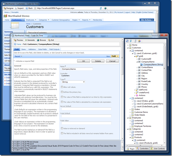
Task: Enable the Allow null values checkbox
Action: tap(62, 87)
